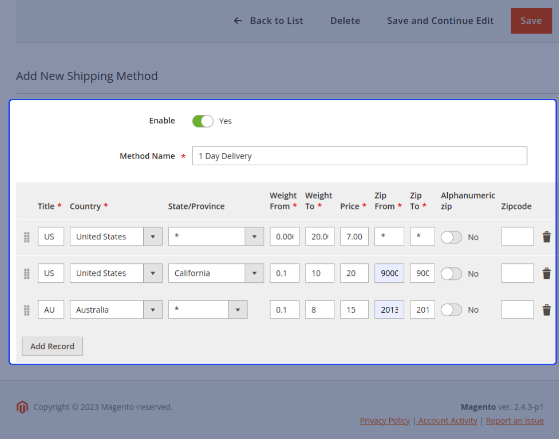Click the 'State/Province' column header
The image size is (559, 439).
(196, 206)
